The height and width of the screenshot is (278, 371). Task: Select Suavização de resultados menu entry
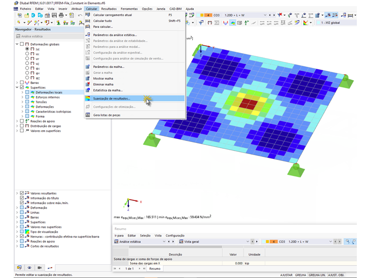[135, 99]
